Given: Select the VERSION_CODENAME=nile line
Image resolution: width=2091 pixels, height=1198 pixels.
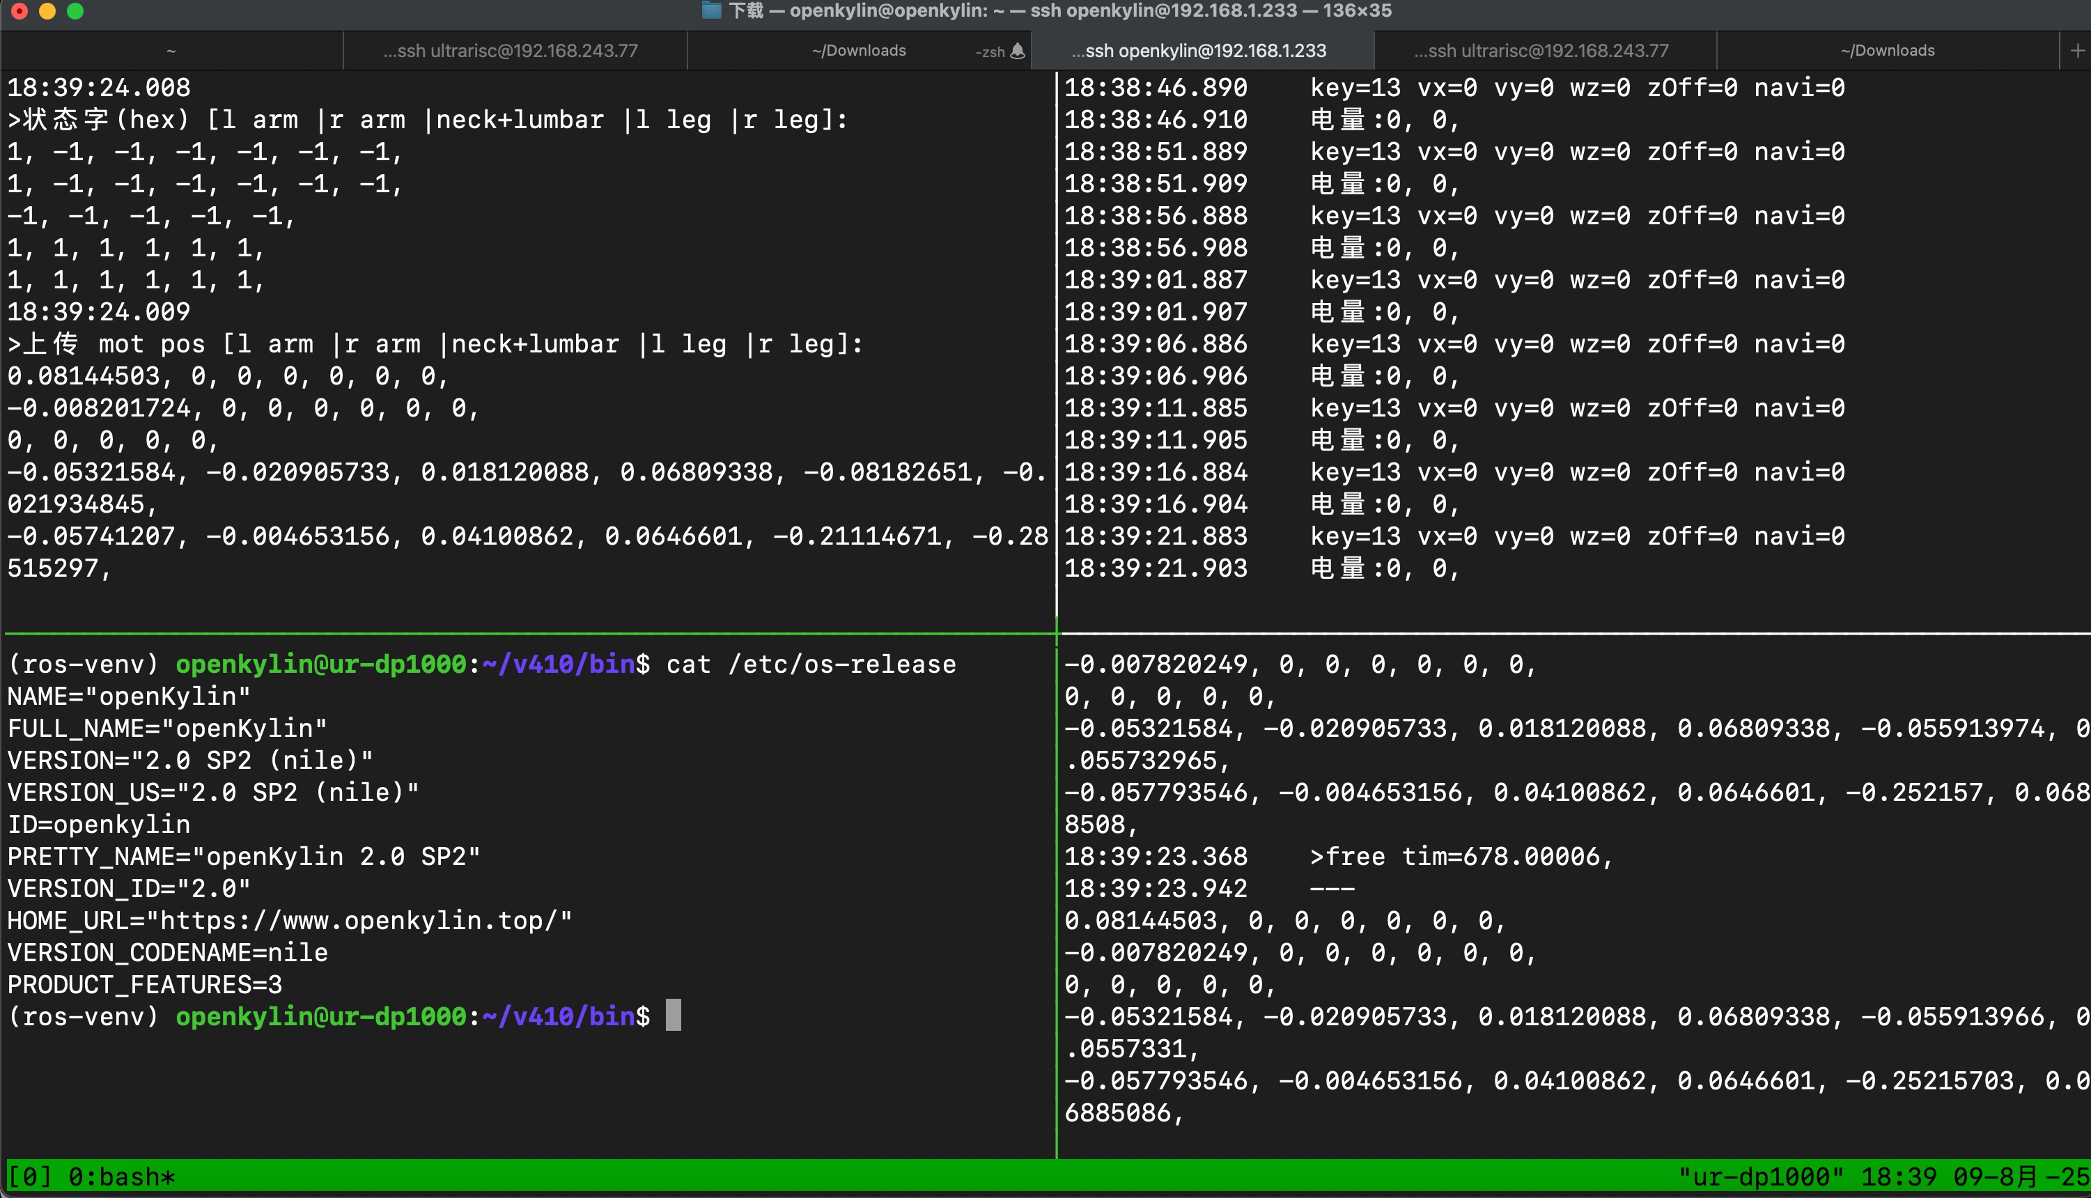Looking at the screenshot, I should click(x=167, y=953).
